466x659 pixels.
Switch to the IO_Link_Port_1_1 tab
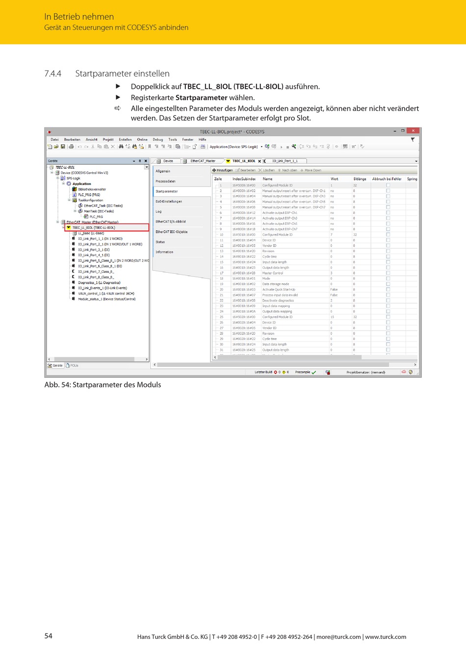(285, 161)
